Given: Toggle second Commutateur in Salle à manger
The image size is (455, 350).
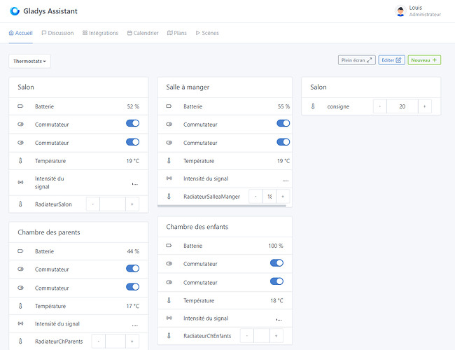Looking at the screenshot, I should coord(283,141).
